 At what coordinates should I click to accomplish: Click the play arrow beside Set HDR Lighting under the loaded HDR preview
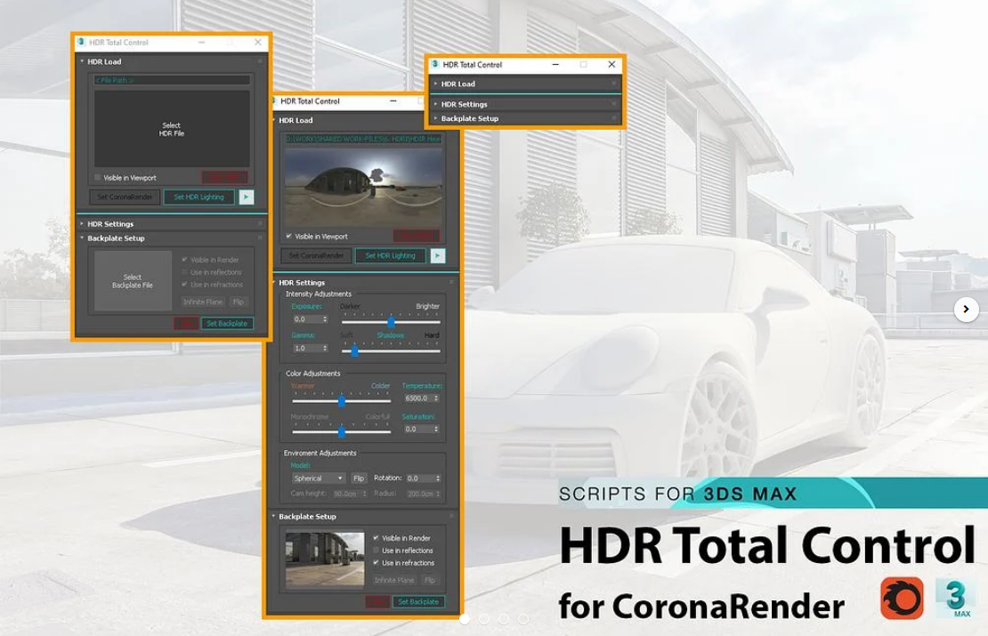(x=437, y=255)
